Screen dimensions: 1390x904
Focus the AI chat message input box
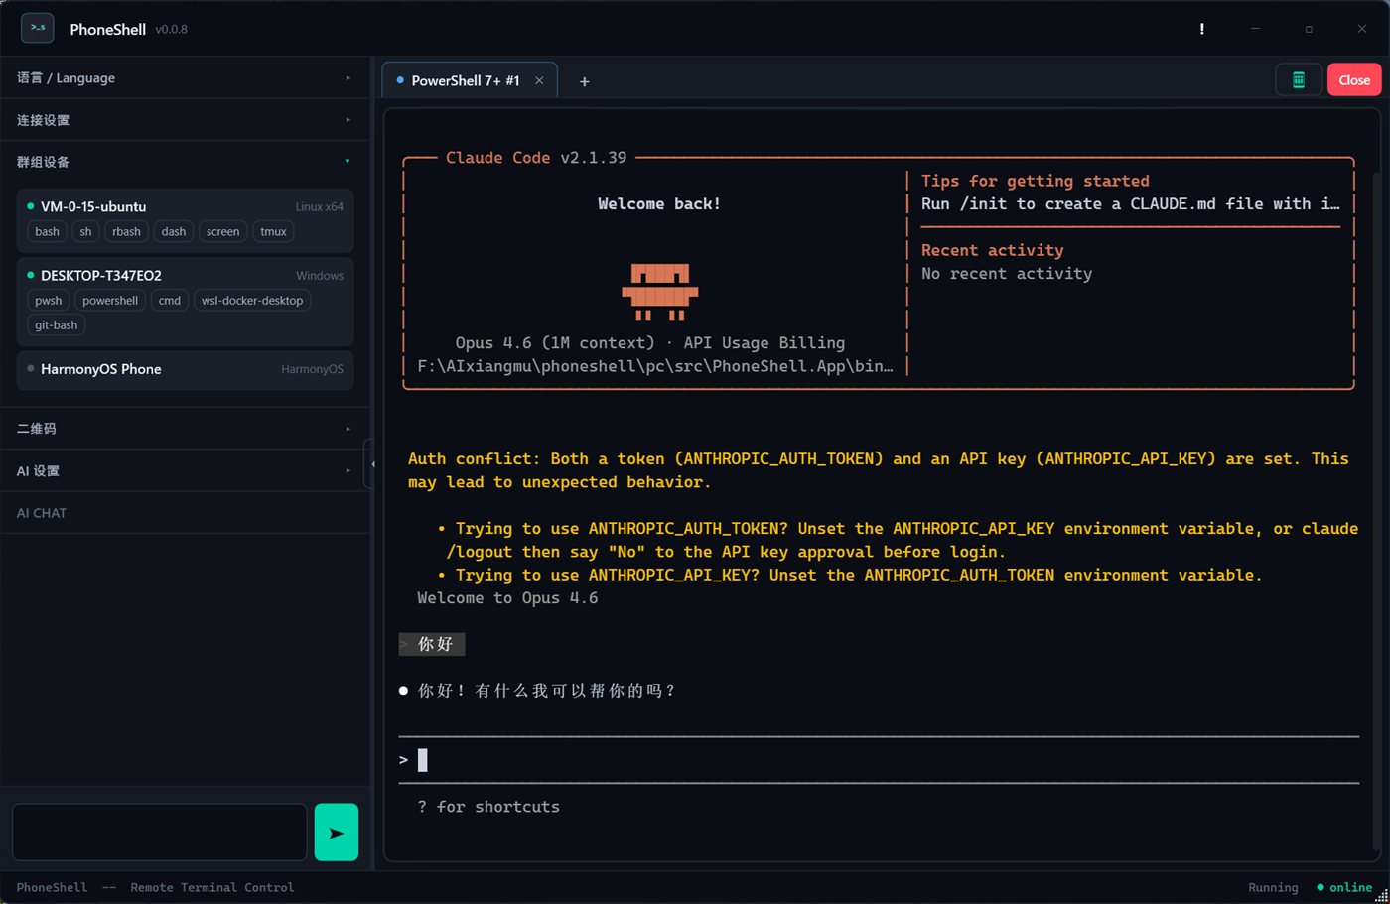[x=160, y=833]
